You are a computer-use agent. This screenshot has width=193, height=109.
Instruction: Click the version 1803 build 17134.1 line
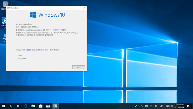point(27,27)
